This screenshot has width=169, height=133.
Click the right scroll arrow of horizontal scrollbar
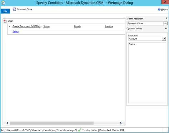point(121,123)
